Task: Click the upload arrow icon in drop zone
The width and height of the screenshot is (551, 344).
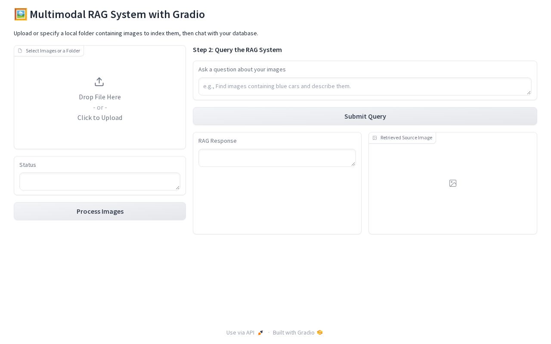Action: pos(99,82)
